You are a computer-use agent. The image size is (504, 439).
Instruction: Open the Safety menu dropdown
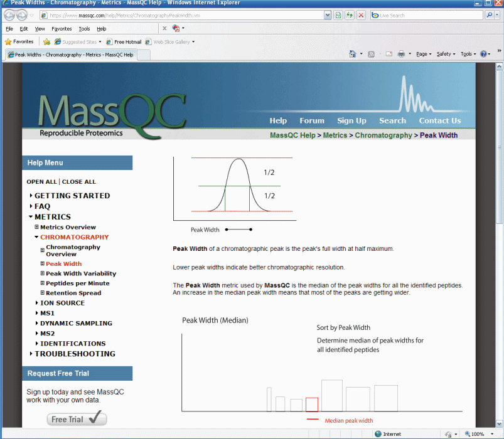446,54
